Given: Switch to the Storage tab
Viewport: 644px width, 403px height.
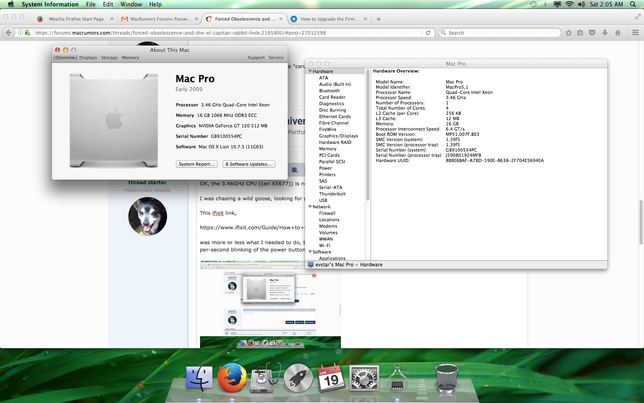Looking at the screenshot, I should (109, 58).
